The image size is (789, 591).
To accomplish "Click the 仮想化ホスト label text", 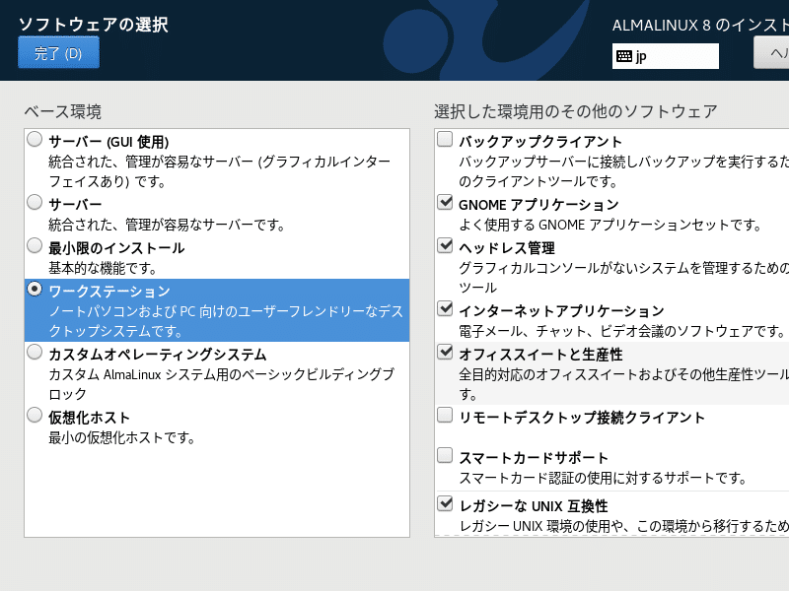I will pos(89,418).
